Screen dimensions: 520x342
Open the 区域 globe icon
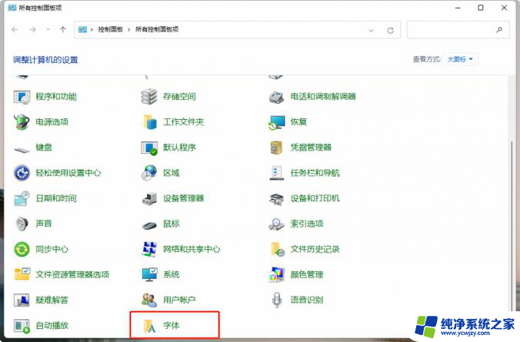click(149, 173)
